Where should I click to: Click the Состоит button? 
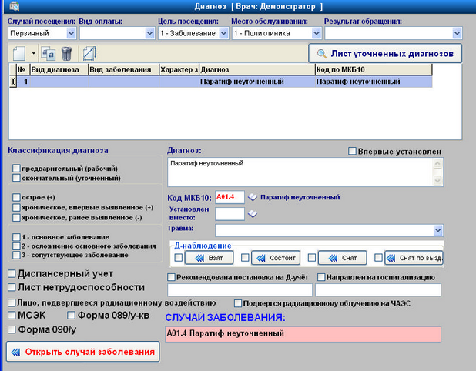276,258
